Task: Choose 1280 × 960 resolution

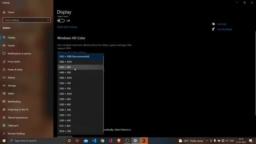Action: [80, 99]
